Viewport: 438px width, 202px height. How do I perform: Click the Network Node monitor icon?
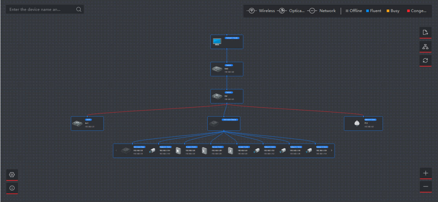point(217,42)
